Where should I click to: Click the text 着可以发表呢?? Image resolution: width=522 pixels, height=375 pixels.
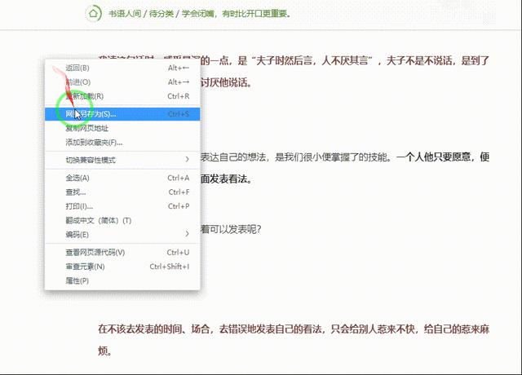(231, 229)
